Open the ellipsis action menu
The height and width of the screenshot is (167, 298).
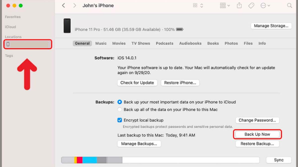[x=265, y=6]
